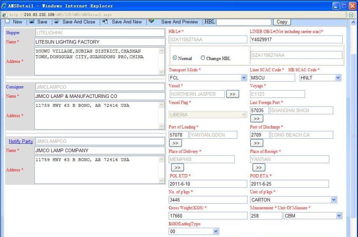Click the Last Foreign Port code field 57035
The image size is (358, 237).
coord(260,110)
